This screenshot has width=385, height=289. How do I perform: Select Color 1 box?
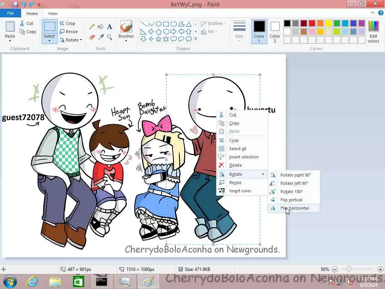(259, 32)
